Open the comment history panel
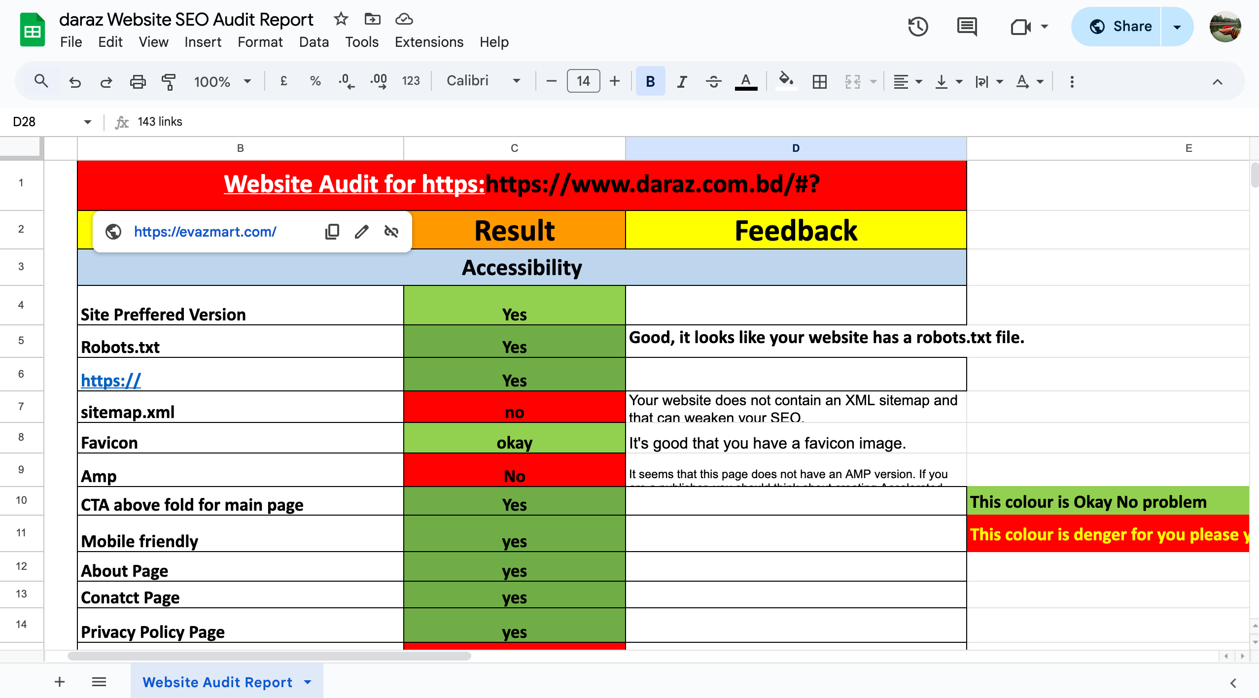This screenshot has width=1259, height=698. [x=967, y=27]
